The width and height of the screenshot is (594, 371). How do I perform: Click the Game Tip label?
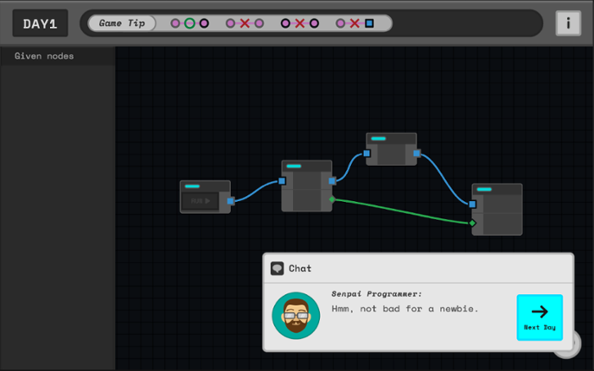pyautogui.click(x=122, y=23)
